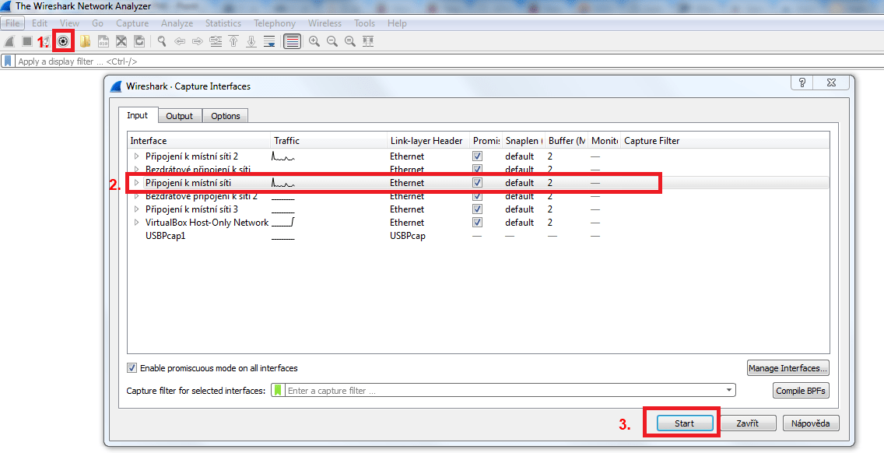The image size is (884, 453).
Task: Click the Compile BPFs button
Action: [801, 391]
